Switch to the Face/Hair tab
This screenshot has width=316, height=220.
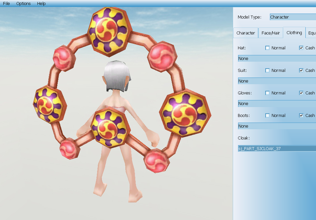271,33
